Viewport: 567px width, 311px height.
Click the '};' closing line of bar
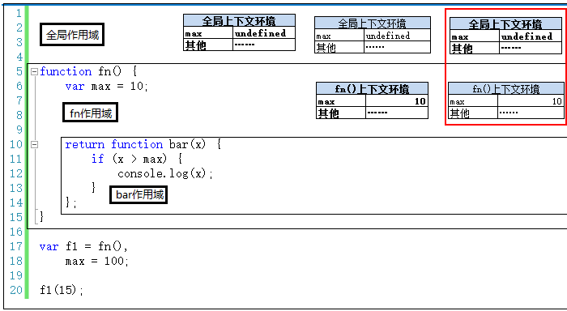coord(71,202)
